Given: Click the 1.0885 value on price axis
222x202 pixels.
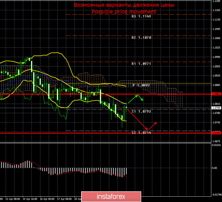Looking at the screenshot, I should pos(216,85).
